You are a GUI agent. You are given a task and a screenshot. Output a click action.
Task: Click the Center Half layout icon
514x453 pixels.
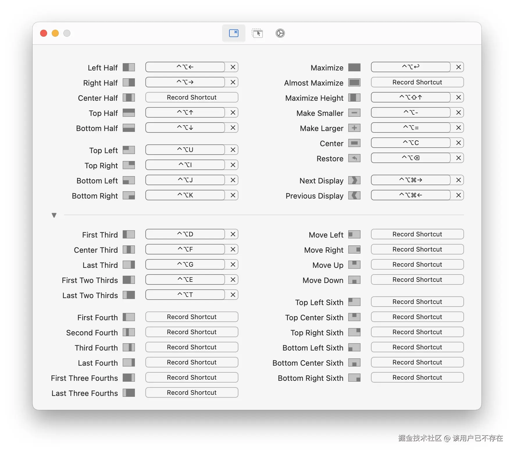click(x=129, y=98)
